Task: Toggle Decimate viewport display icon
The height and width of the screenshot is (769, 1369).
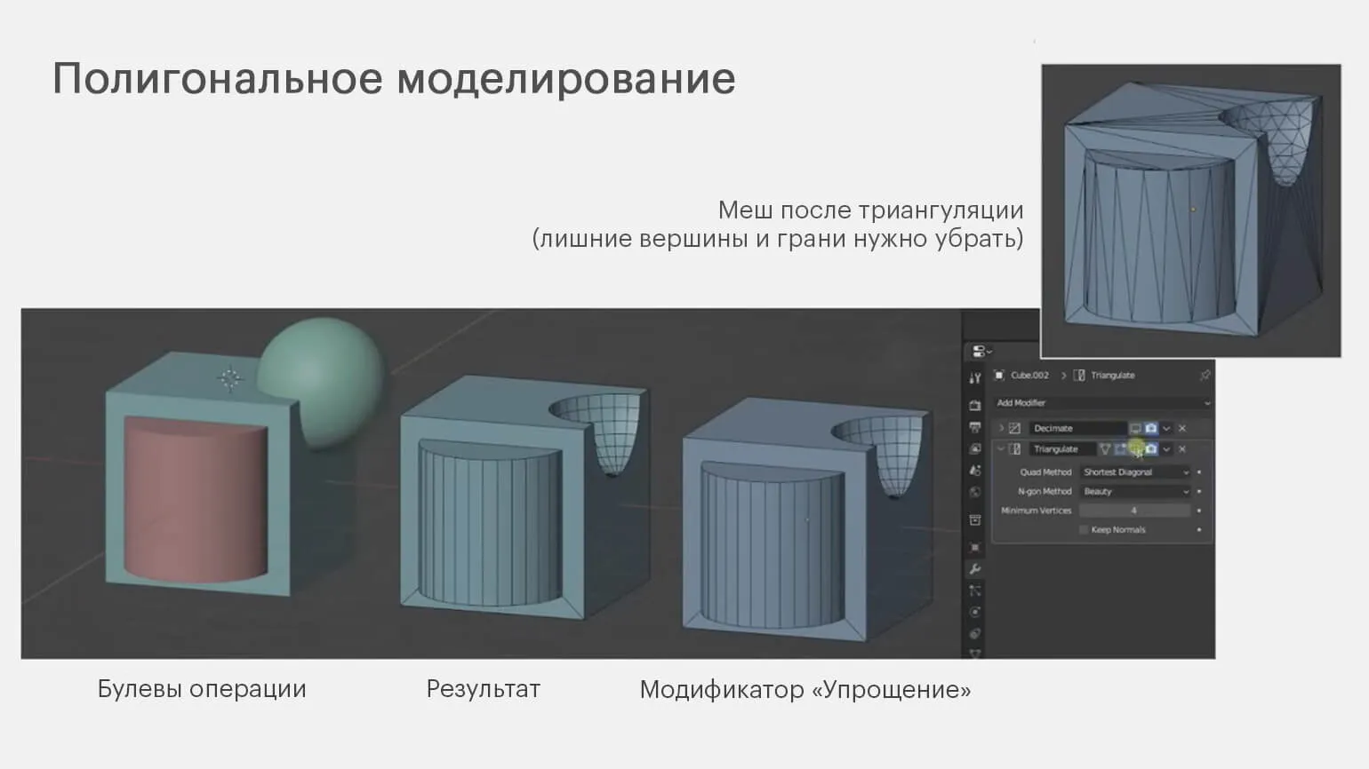Action: point(1135,428)
